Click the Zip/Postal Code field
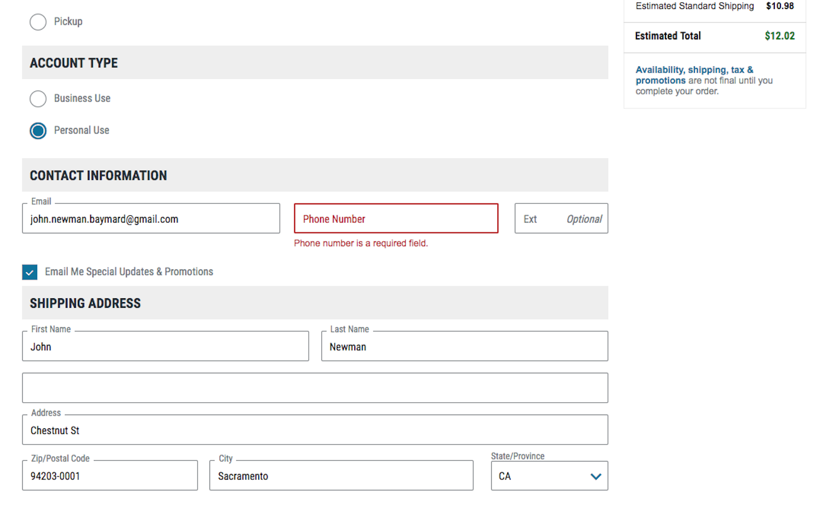This screenshot has height=508, width=836. [110, 476]
